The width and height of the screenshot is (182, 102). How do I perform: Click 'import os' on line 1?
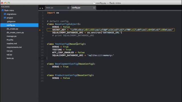click(x=53, y=13)
